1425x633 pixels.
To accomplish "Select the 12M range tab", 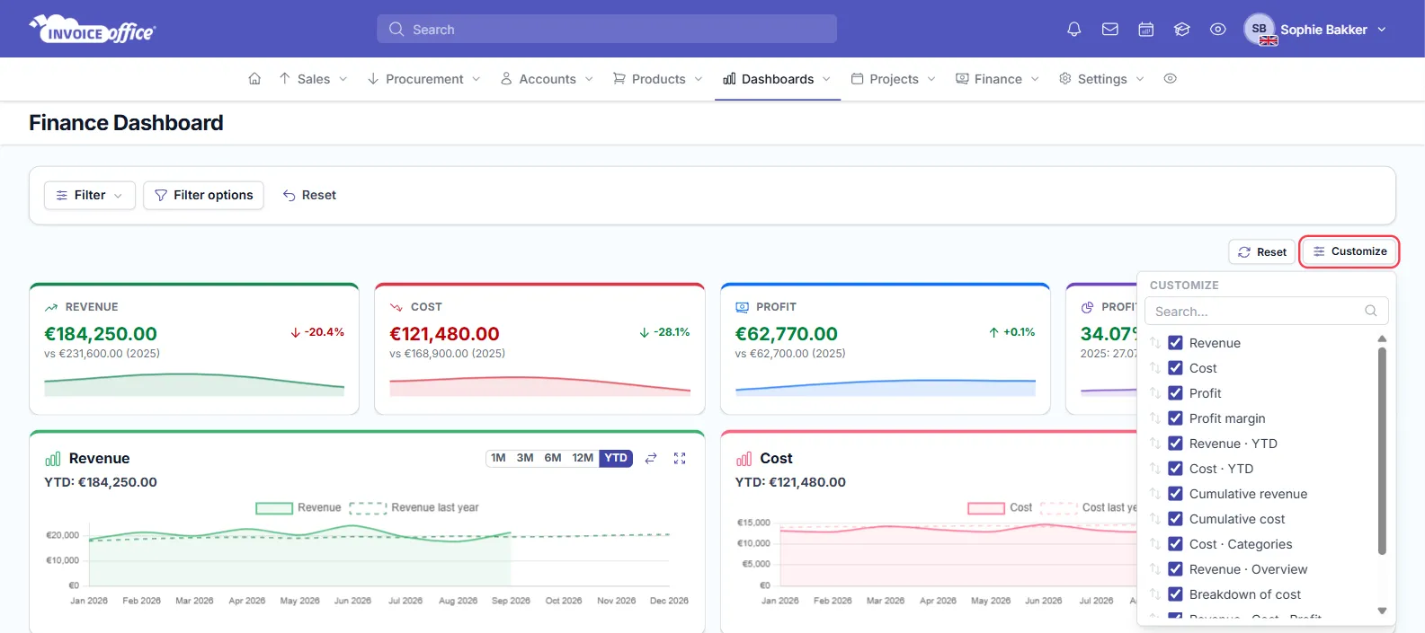I will [583, 458].
